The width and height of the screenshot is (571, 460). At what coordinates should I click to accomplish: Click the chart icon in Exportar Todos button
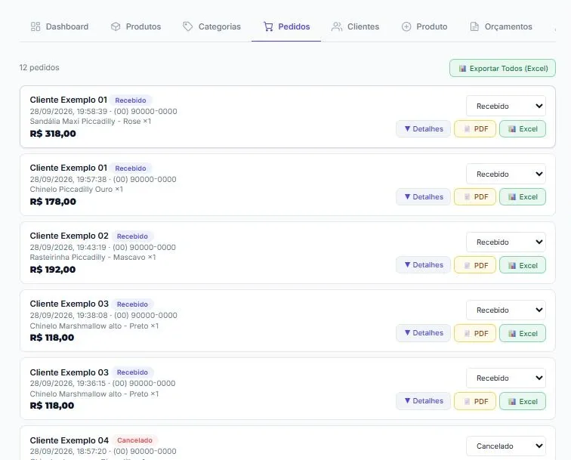tap(462, 68)
